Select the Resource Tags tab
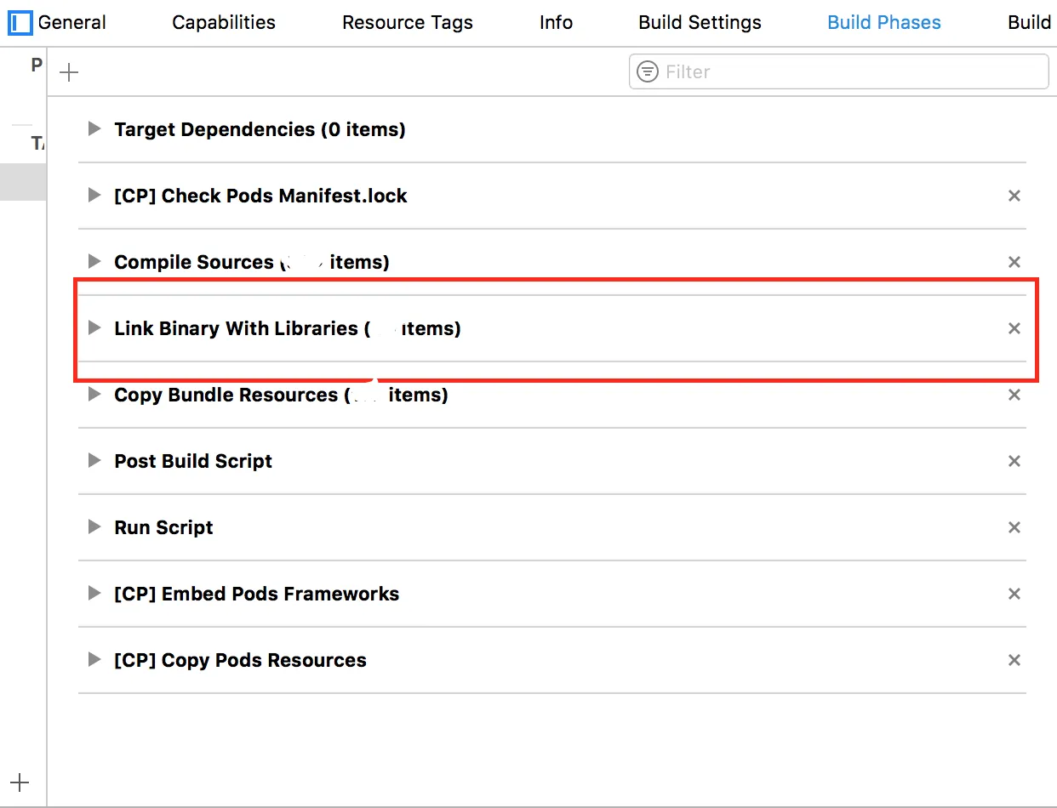Image resolution: width=1057 pixels, height=808 pixels. click(408, 23)
